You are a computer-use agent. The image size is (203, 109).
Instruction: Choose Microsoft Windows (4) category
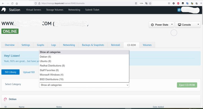(84, 75)
